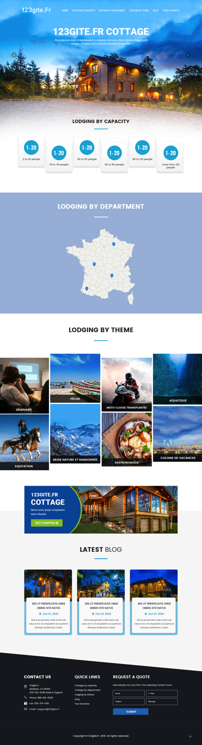Click the Message field in quote form
202x745 pixels.
162,702
